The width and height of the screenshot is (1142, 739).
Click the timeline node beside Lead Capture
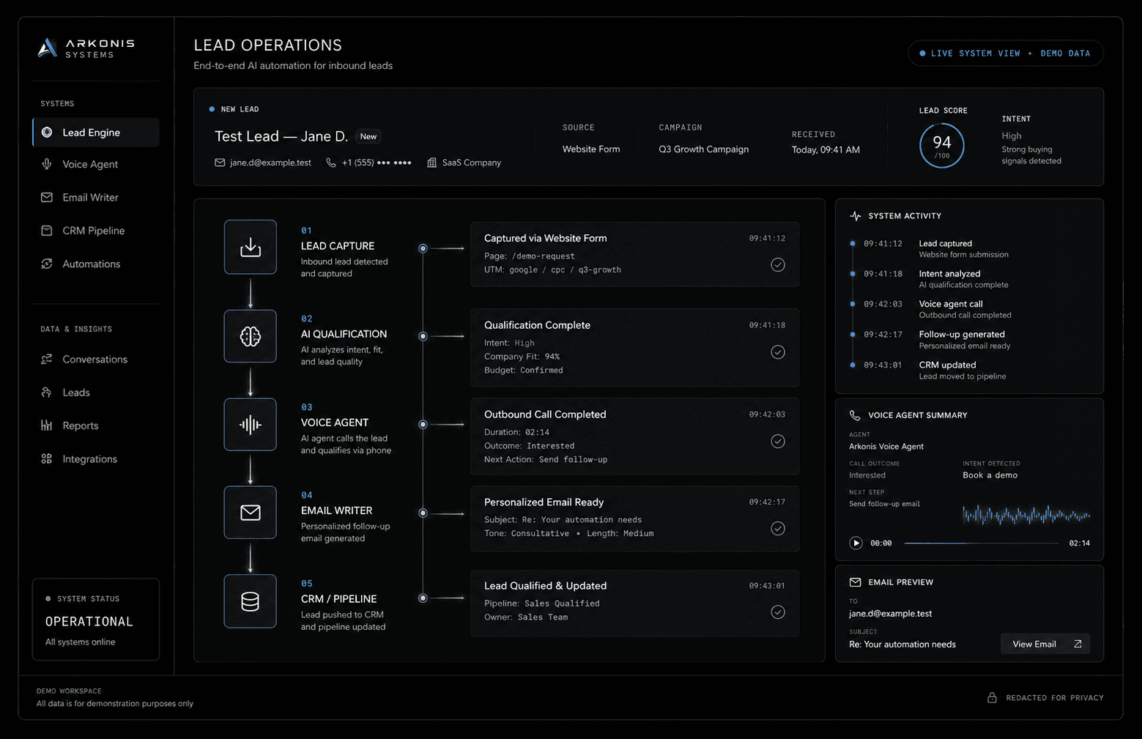(x=423, y=248)
